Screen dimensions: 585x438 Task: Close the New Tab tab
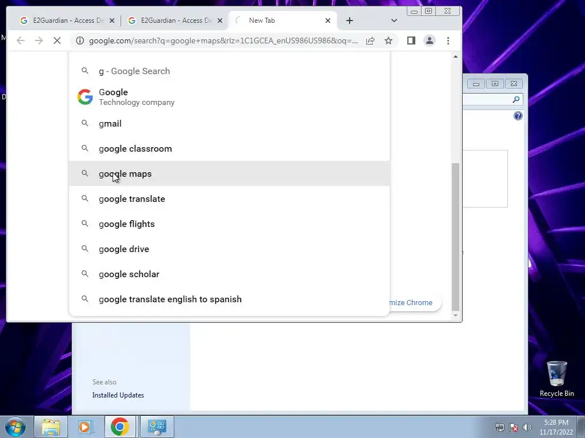pyautogui.click(x=328, y=21)
